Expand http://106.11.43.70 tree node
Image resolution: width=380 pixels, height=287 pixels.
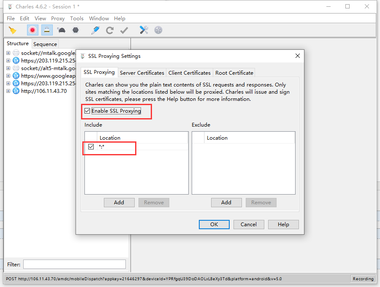pos(8,91)
